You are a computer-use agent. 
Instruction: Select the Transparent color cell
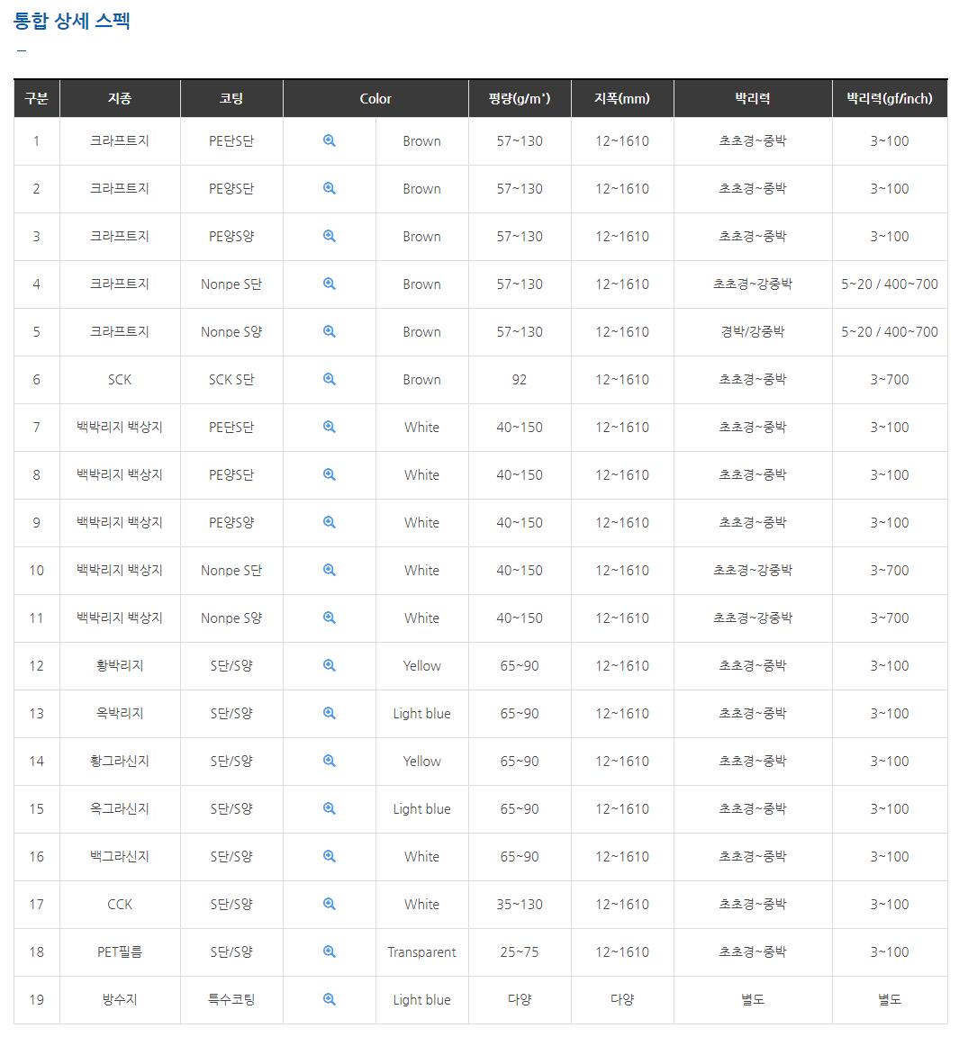pyautogui.click(x=421, y=952)
